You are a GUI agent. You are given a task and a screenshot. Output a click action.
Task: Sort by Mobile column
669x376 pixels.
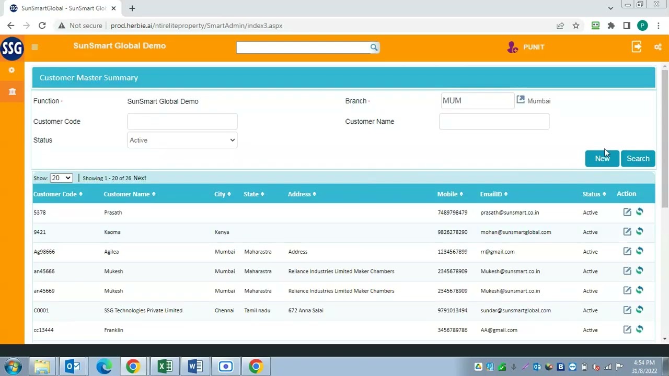pyautogui.click(x=451, y=194)
